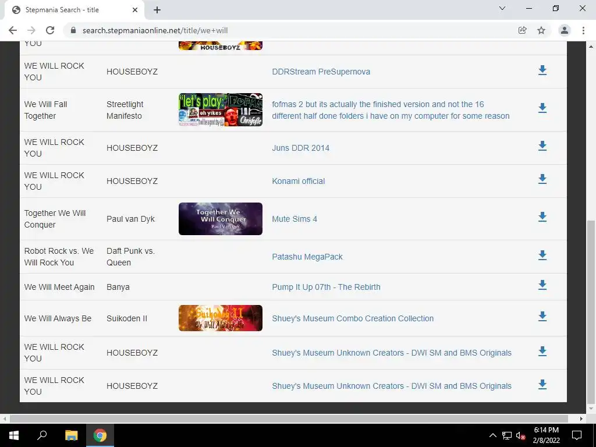This screenshot has width=596, height=447.
Task: Open the Windows Start menu
Action: point(14,435)
